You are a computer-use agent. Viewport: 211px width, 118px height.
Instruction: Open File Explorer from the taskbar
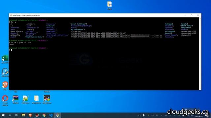(x=23, y=115)
